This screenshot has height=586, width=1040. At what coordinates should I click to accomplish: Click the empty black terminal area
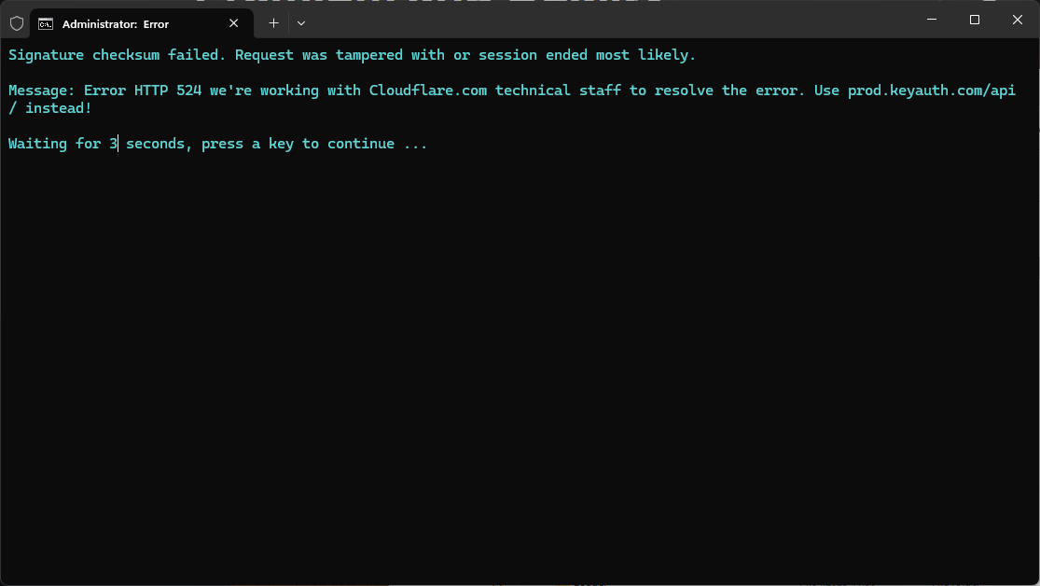[x=520, y=365]
